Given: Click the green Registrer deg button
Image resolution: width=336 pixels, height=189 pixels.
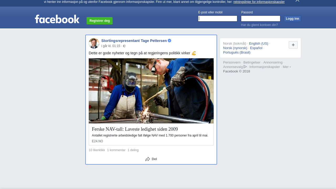Looking at the screenshot, I should tap(99, 21).
